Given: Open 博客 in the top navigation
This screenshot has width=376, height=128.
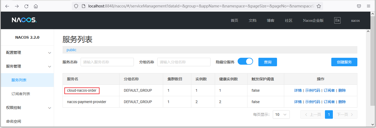Looking at the screenshot, I should click(x=271, y=20).
